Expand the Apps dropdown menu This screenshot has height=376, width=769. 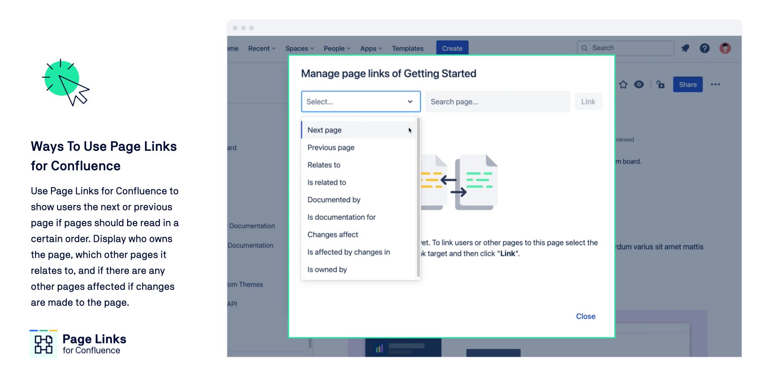click(x=371, y=48)
